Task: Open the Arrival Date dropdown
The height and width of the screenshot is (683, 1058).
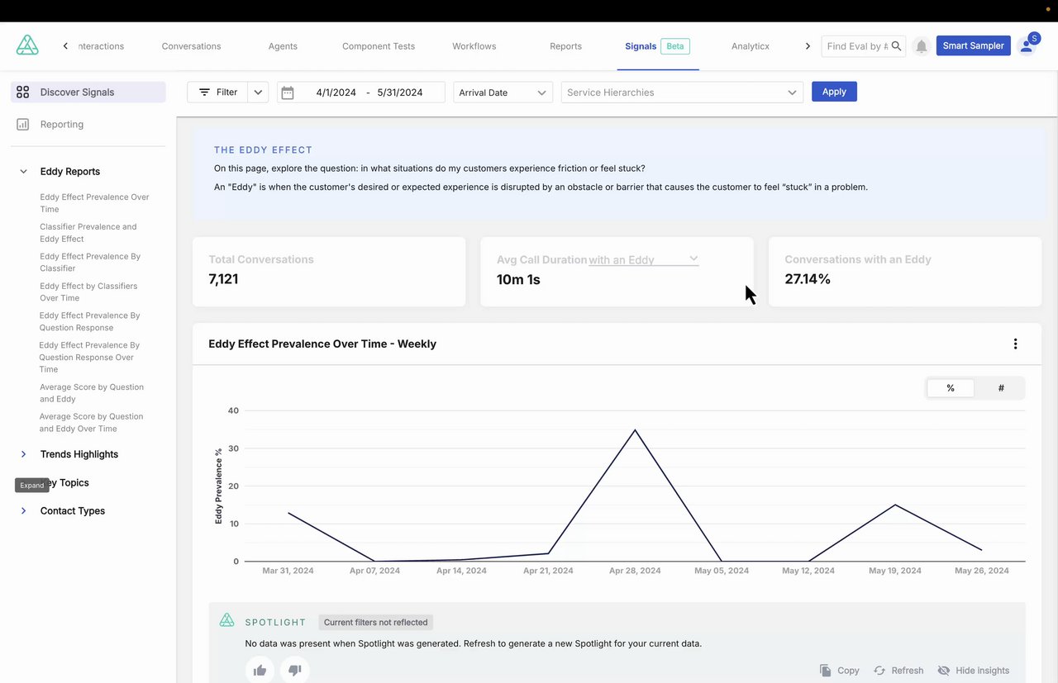Action: pyautogui.click(x=503, y=92)
